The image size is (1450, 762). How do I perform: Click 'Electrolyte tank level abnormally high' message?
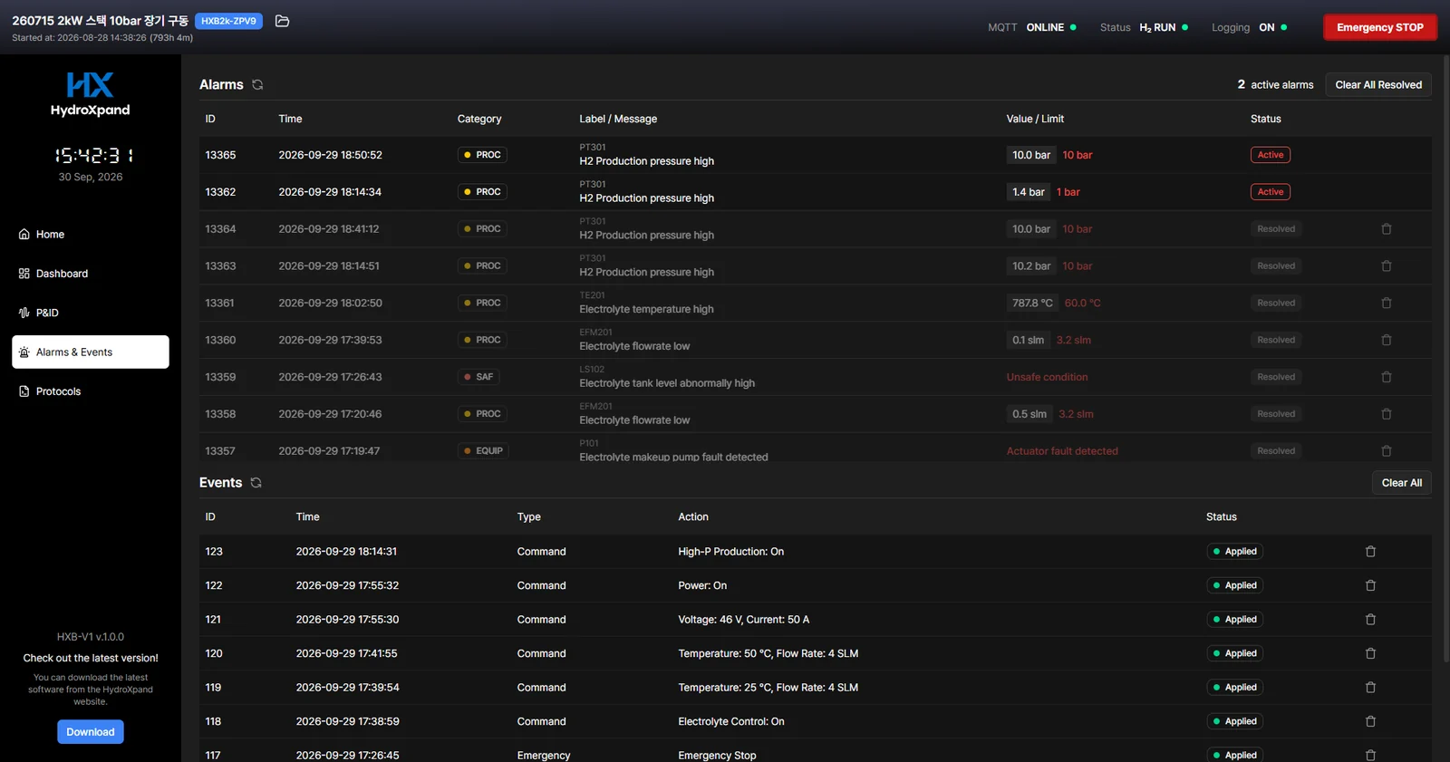point(667,383)
